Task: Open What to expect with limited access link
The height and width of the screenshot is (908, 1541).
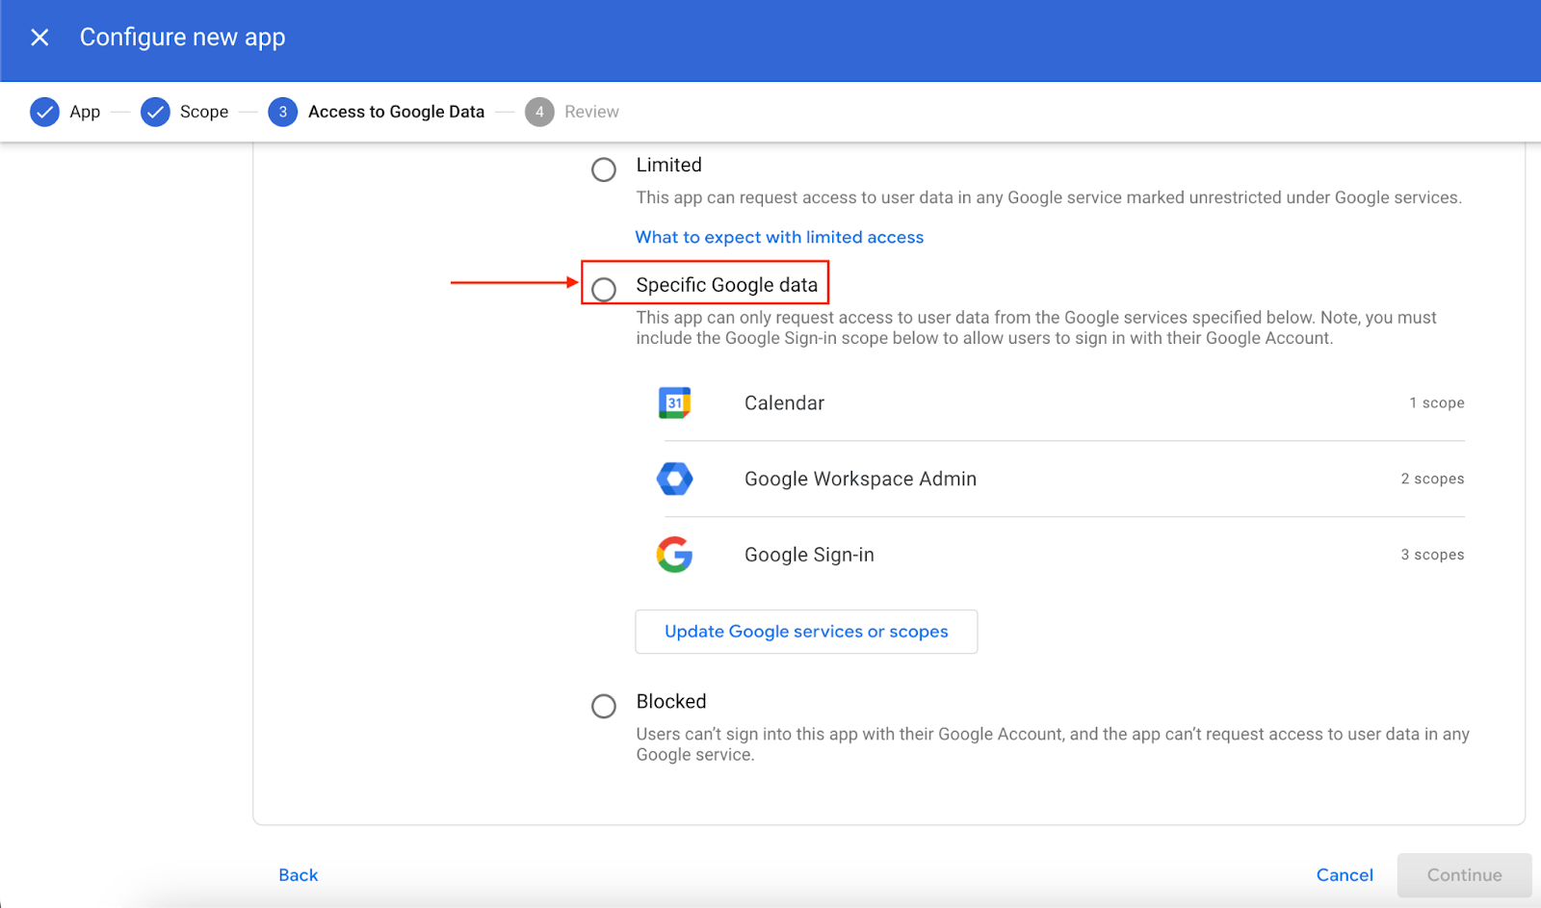Action: [779, 237]
